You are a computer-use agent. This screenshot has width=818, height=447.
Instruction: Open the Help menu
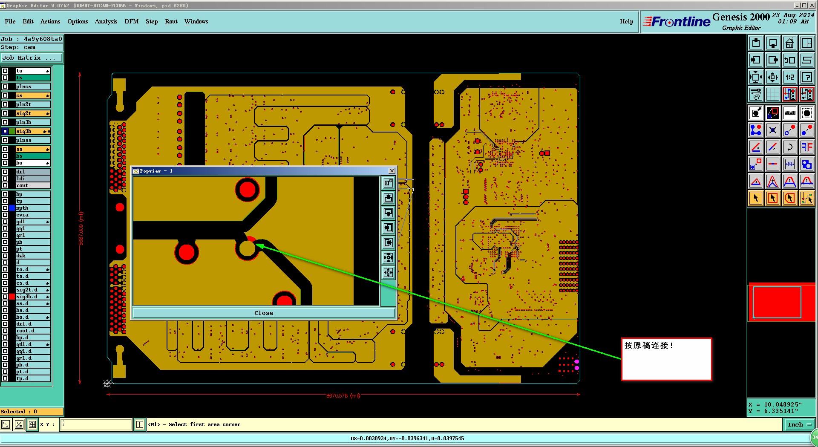pyautogui.click(x=627, y=21)
